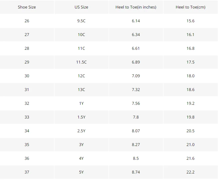Click the 16.8 cm value
This screenshot has width=218, height=180.
coord(190,48)
